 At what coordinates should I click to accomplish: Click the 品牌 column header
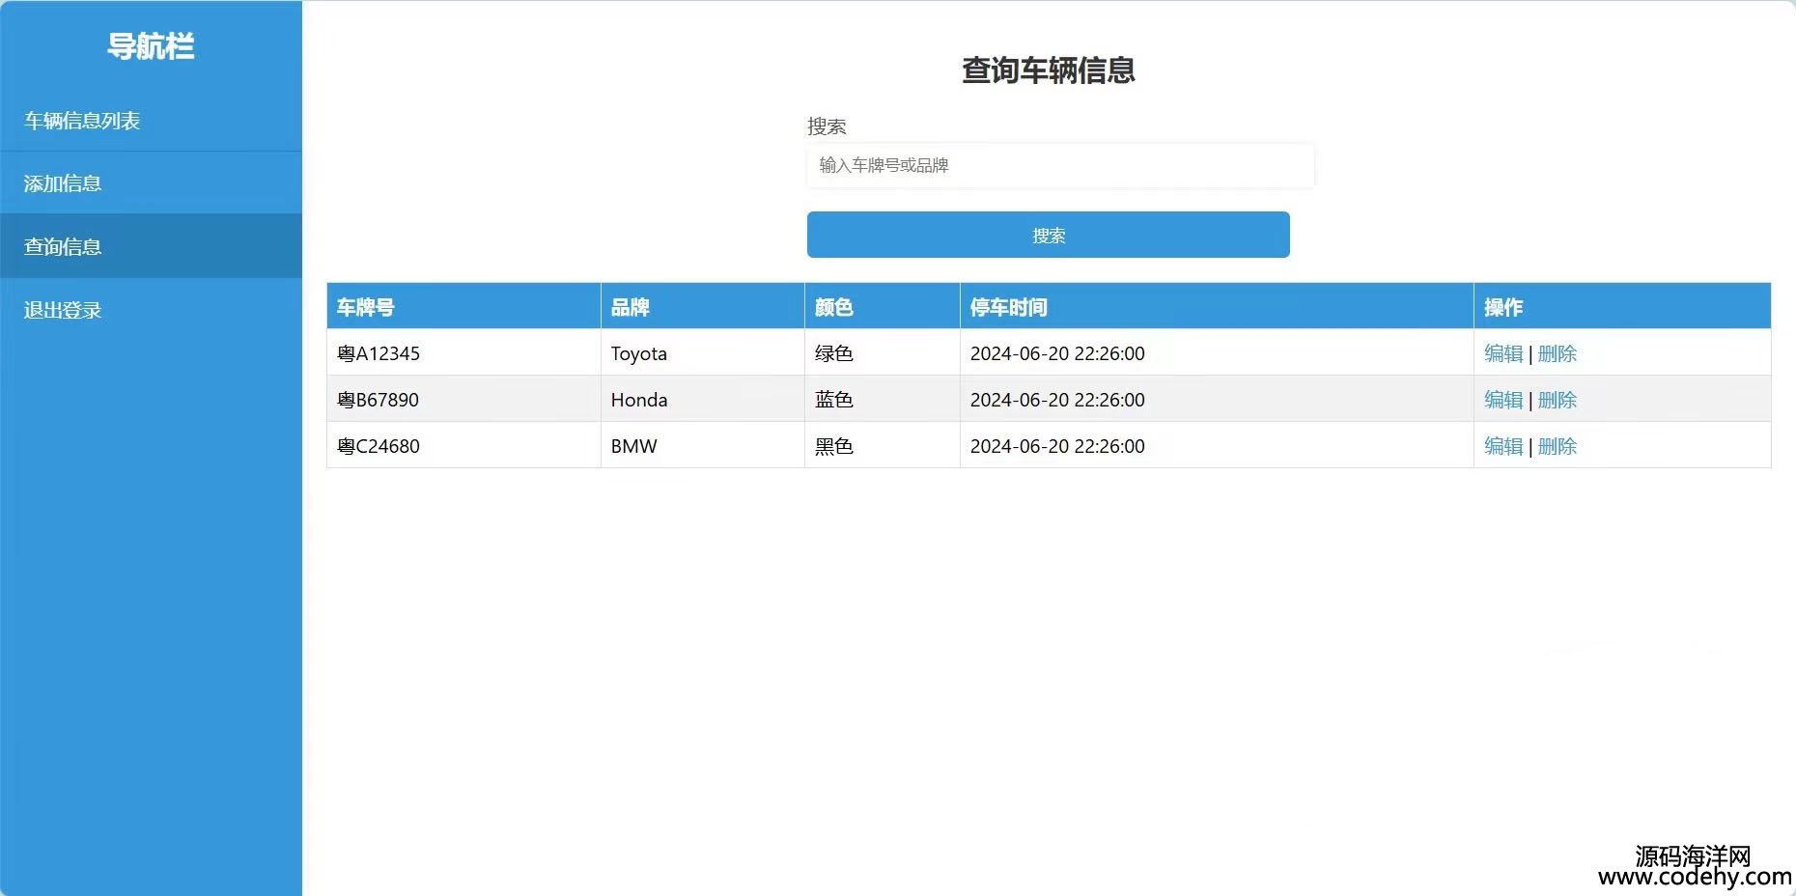click(x=630, y=307)
